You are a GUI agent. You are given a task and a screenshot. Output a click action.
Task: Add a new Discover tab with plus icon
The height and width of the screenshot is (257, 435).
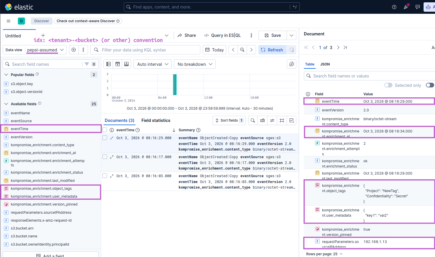click(x=43, y=35)
